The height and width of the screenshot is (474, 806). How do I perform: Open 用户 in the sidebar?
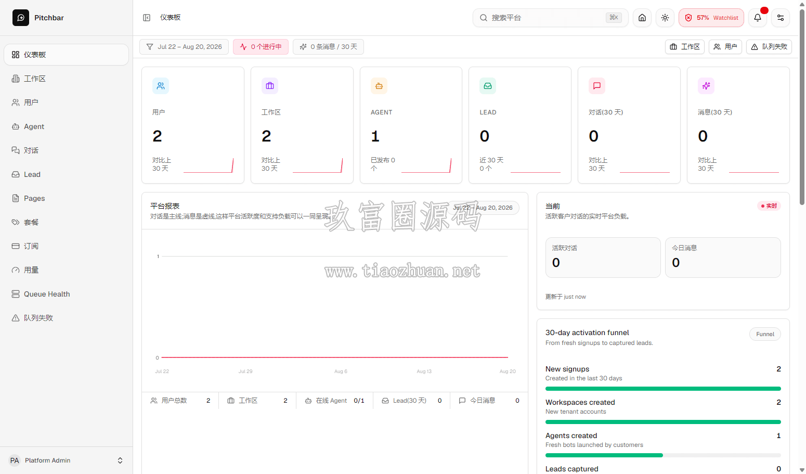coord(66,103)
